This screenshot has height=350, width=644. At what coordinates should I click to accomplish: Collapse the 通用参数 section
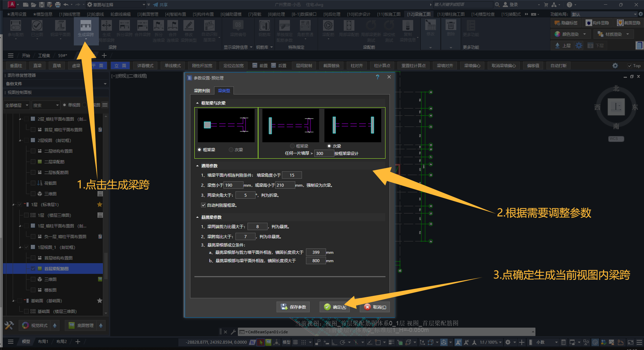197,166
